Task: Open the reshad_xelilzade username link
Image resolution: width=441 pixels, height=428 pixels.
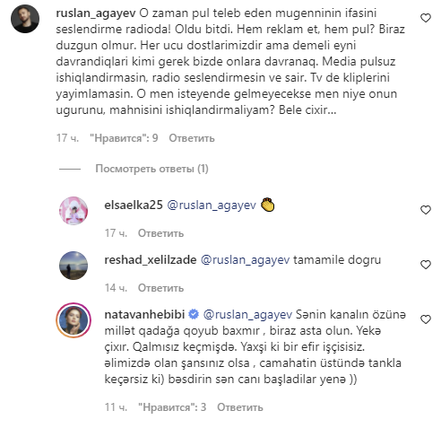Action: point(151,260)
